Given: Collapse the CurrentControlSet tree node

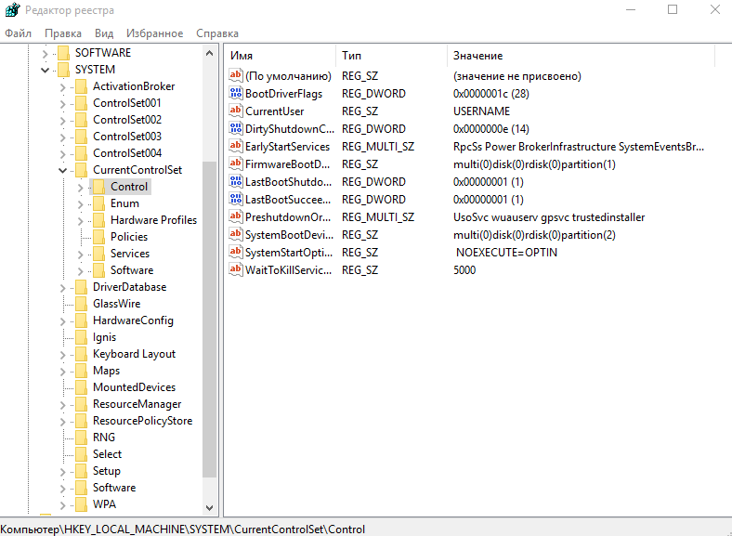Looking at the screenshot, I should tap(62, 170).
